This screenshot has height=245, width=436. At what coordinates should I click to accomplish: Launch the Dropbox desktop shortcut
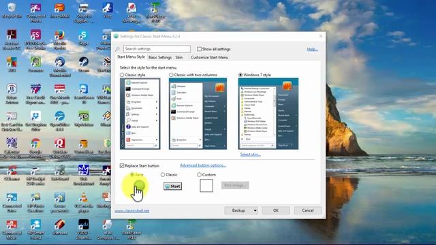(x=35, y=120)
